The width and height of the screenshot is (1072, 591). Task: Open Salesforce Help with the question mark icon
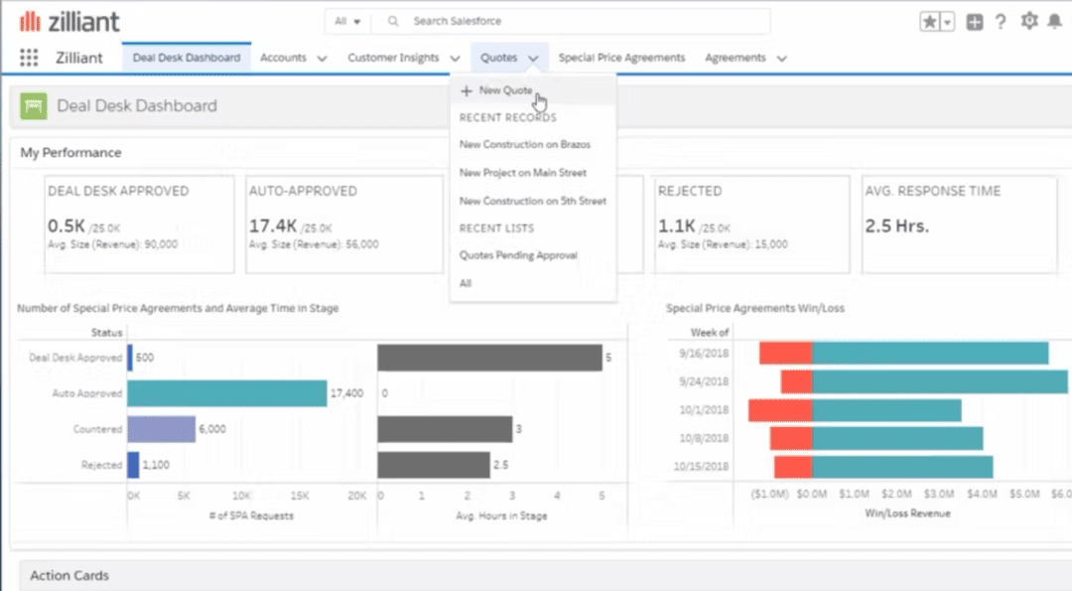(x=1001, y=21)
